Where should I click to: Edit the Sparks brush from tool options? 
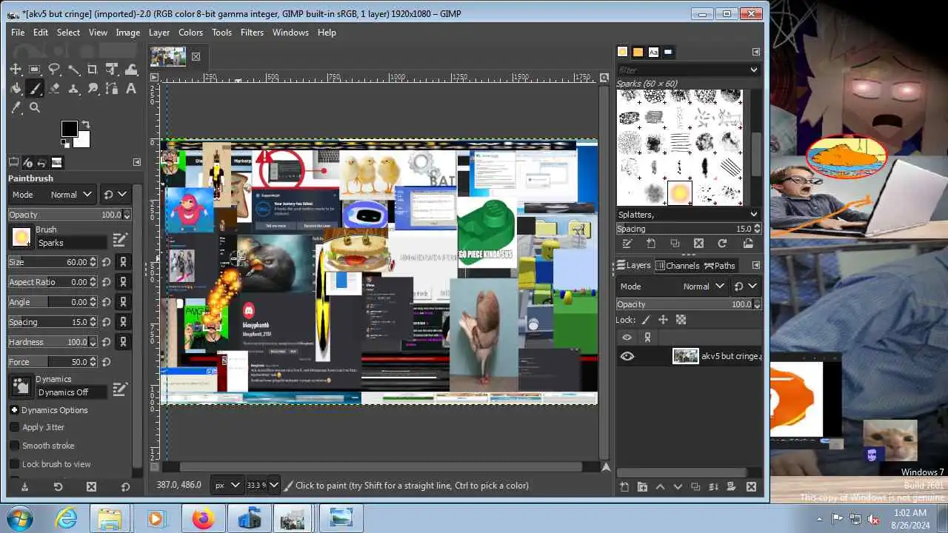(x=120, y=241)
